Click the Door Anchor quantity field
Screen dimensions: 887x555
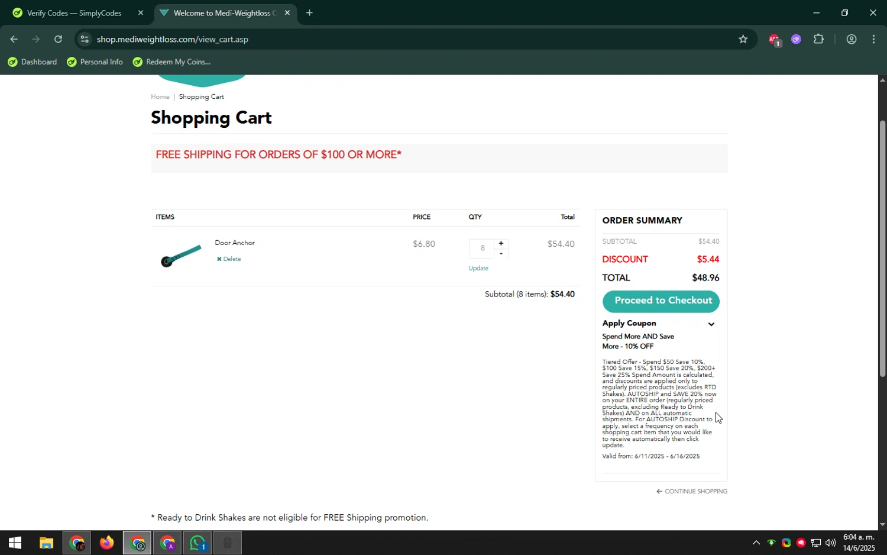click(x=482, y=249)
